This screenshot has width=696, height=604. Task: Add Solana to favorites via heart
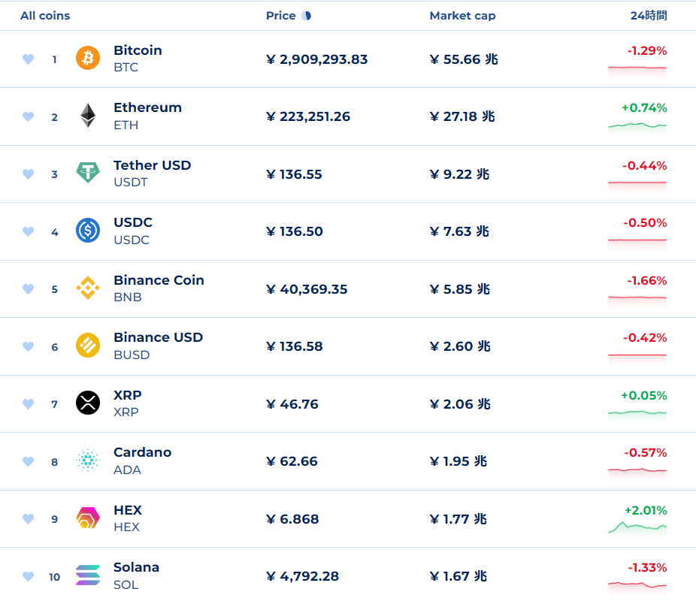[x=29, y=576]
